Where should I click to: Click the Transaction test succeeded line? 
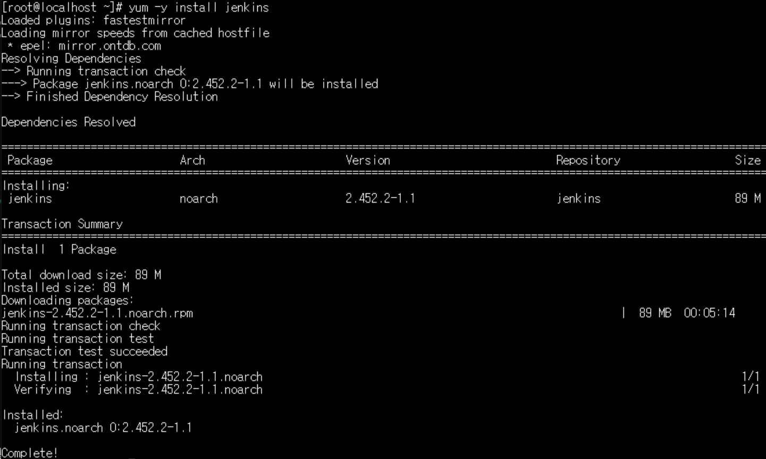coord(85,351)
